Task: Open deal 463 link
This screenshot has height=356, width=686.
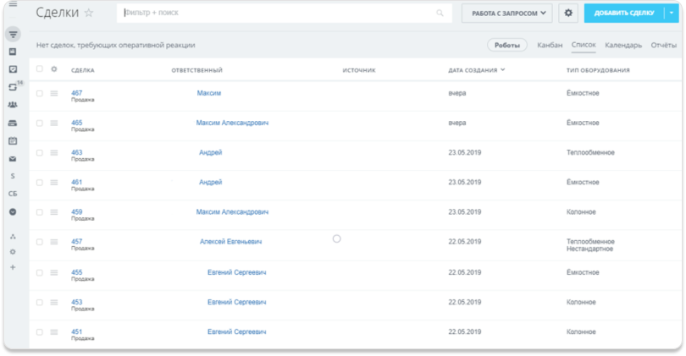Action: coord(76,152)
